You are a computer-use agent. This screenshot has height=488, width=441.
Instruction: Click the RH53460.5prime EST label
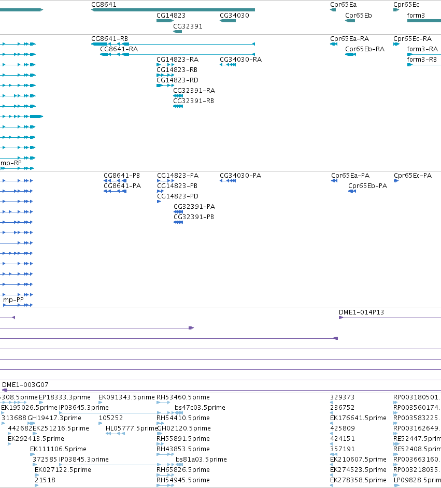[x=183, y=397]
